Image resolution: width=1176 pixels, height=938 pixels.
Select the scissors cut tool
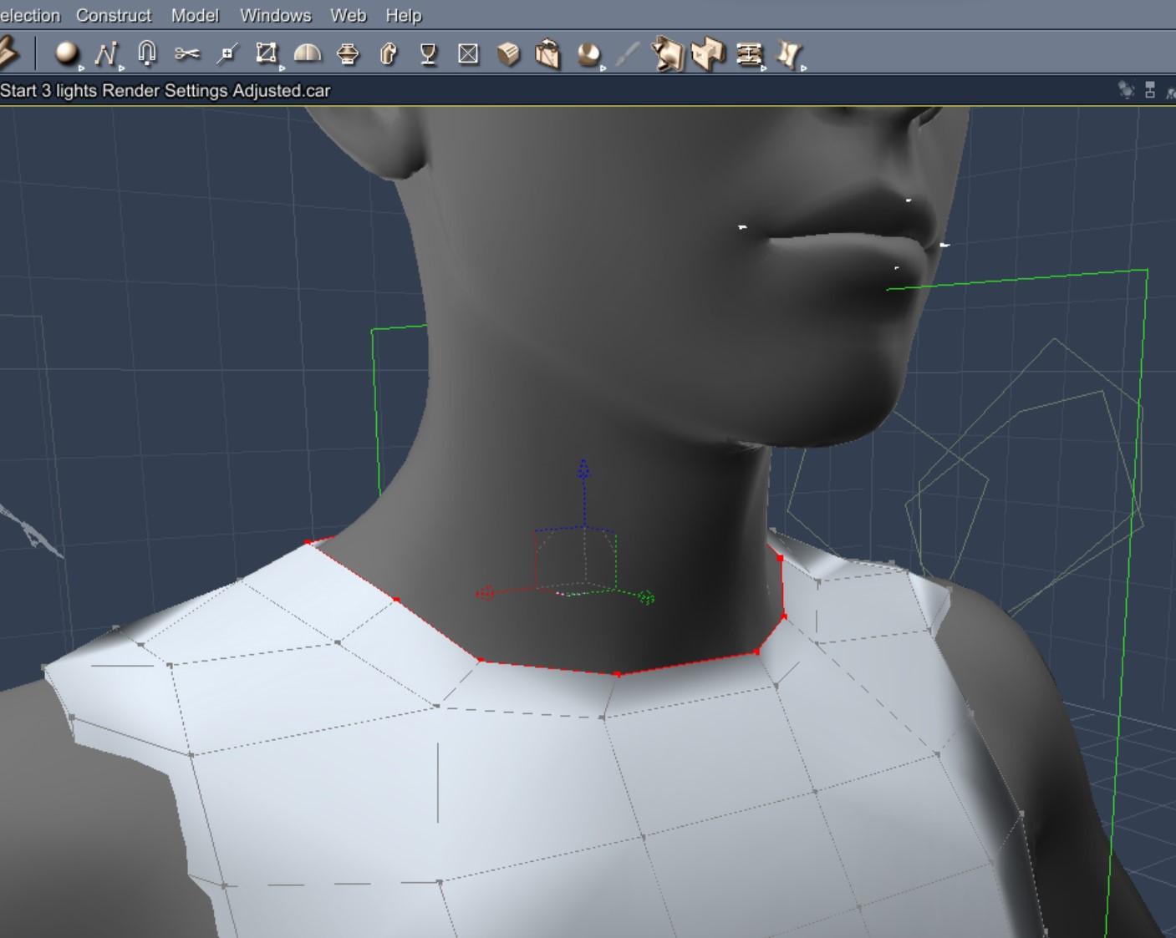pos(187,54)
